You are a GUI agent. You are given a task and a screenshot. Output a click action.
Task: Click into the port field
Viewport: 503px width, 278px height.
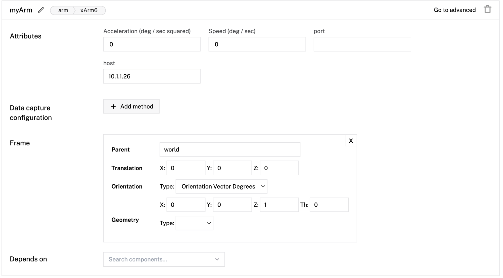[362, 44]
